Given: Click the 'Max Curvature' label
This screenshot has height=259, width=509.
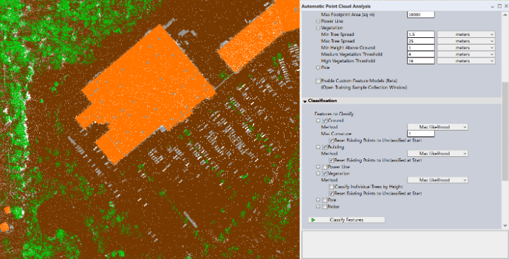Looking at the screenshot, I should (x=337, y=134).
